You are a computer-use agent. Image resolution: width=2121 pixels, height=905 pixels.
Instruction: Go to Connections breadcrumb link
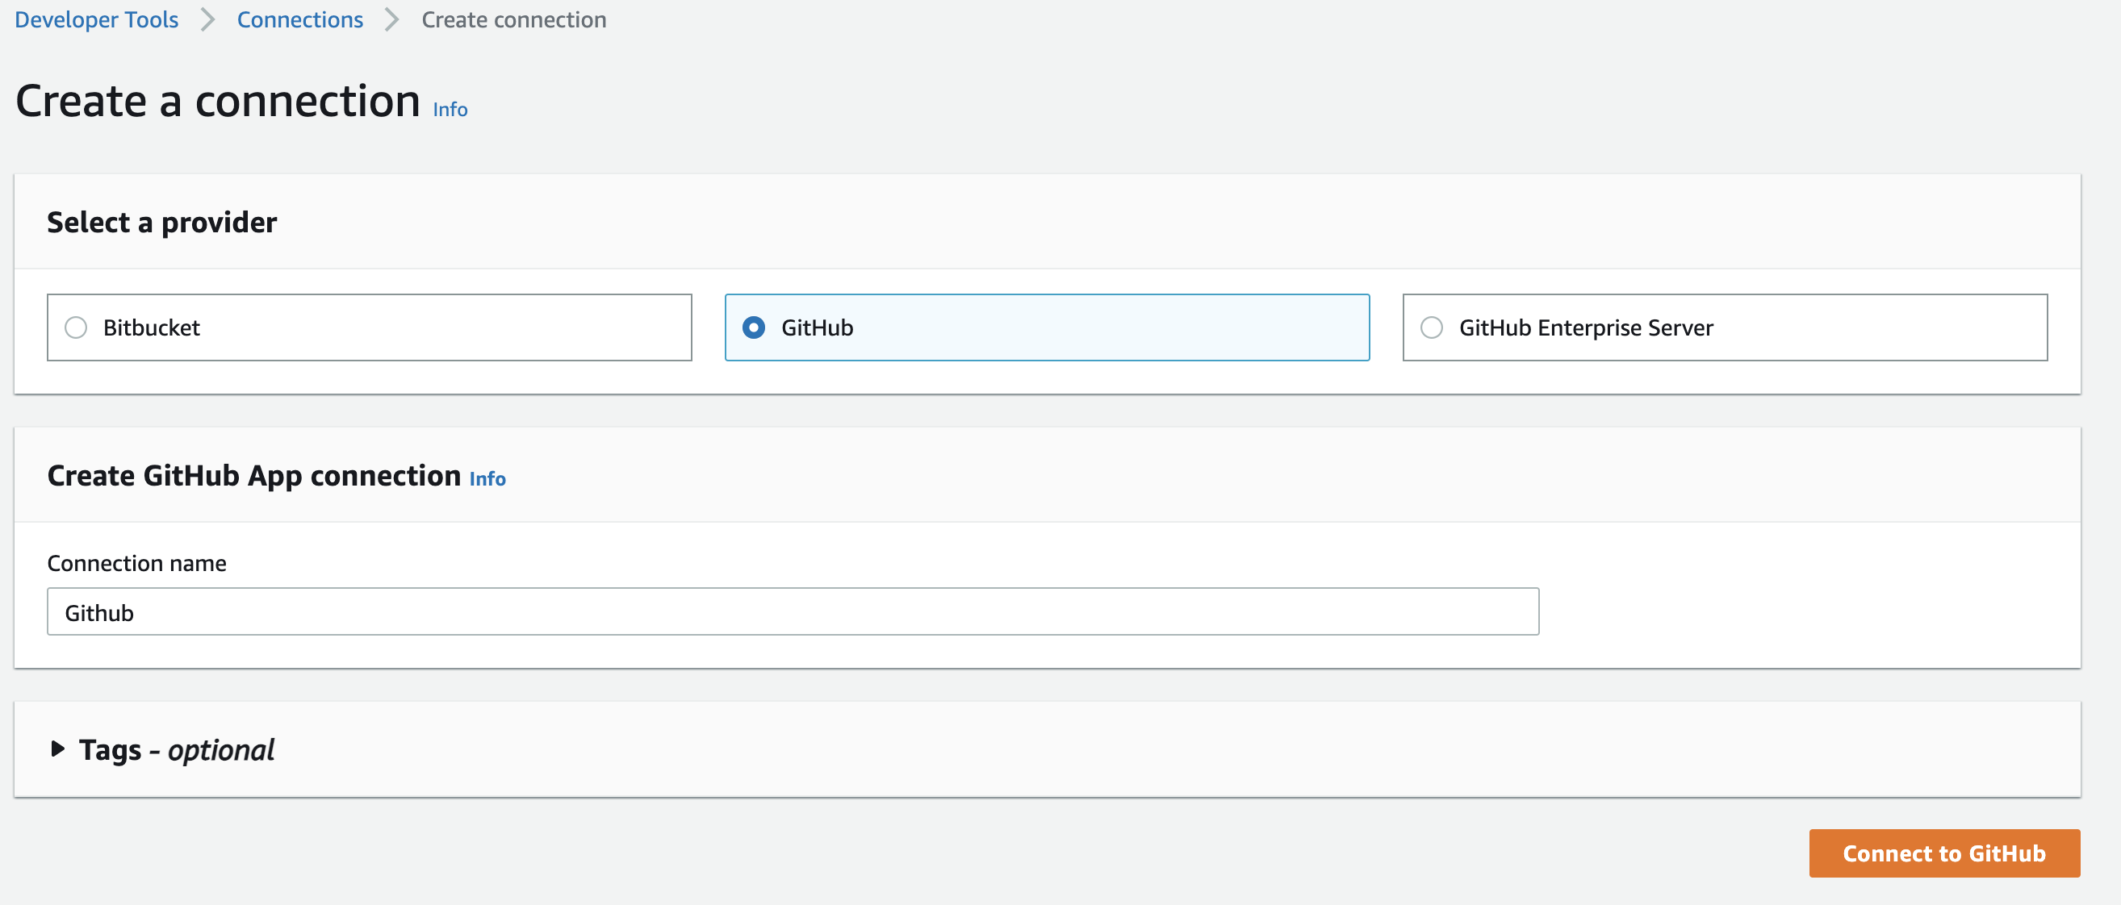[x=299, y=19]
